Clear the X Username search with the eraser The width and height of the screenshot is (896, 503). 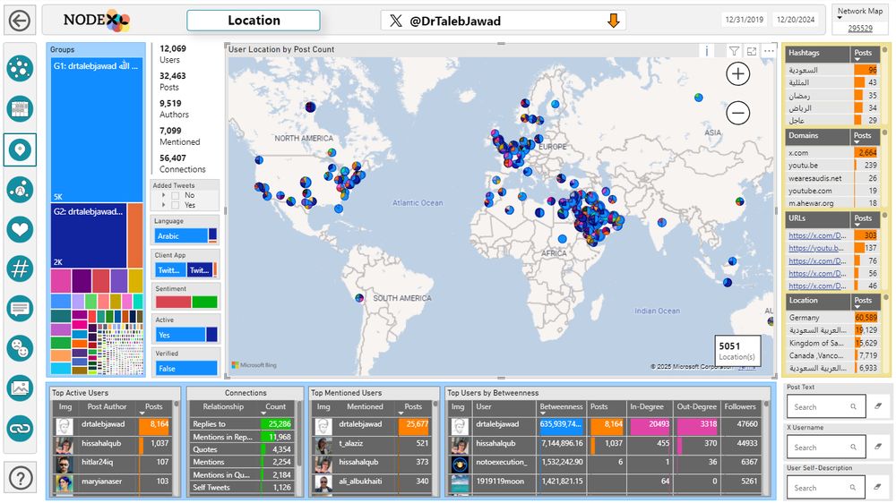coord(878,447)
